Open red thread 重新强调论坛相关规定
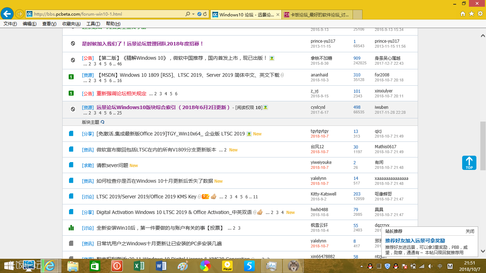 point(121,93)
